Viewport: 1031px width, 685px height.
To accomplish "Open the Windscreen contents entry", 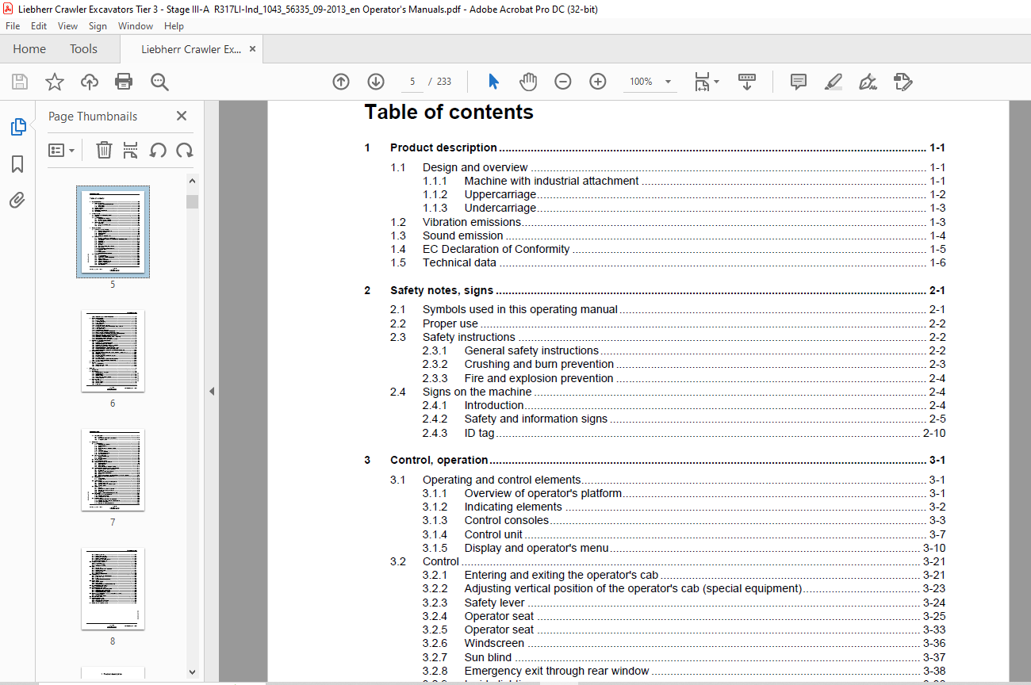I will pos(684,643).
